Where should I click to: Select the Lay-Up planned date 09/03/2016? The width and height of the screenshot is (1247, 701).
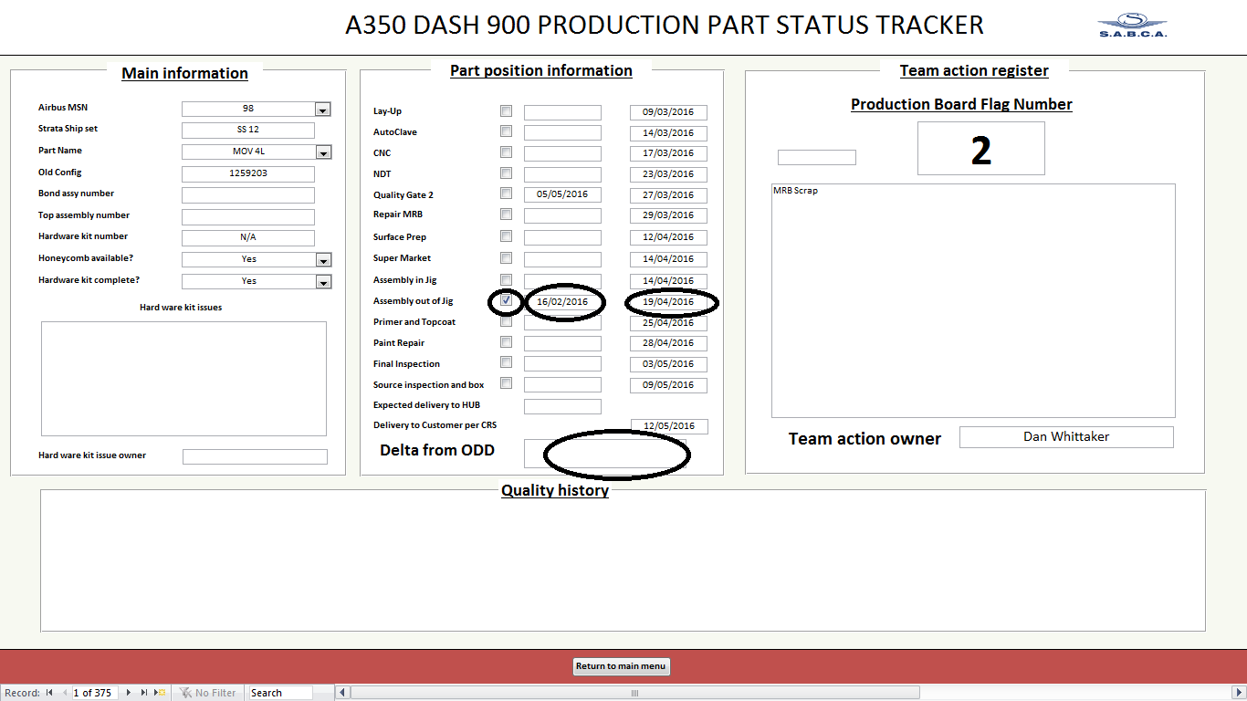(668, 113)
